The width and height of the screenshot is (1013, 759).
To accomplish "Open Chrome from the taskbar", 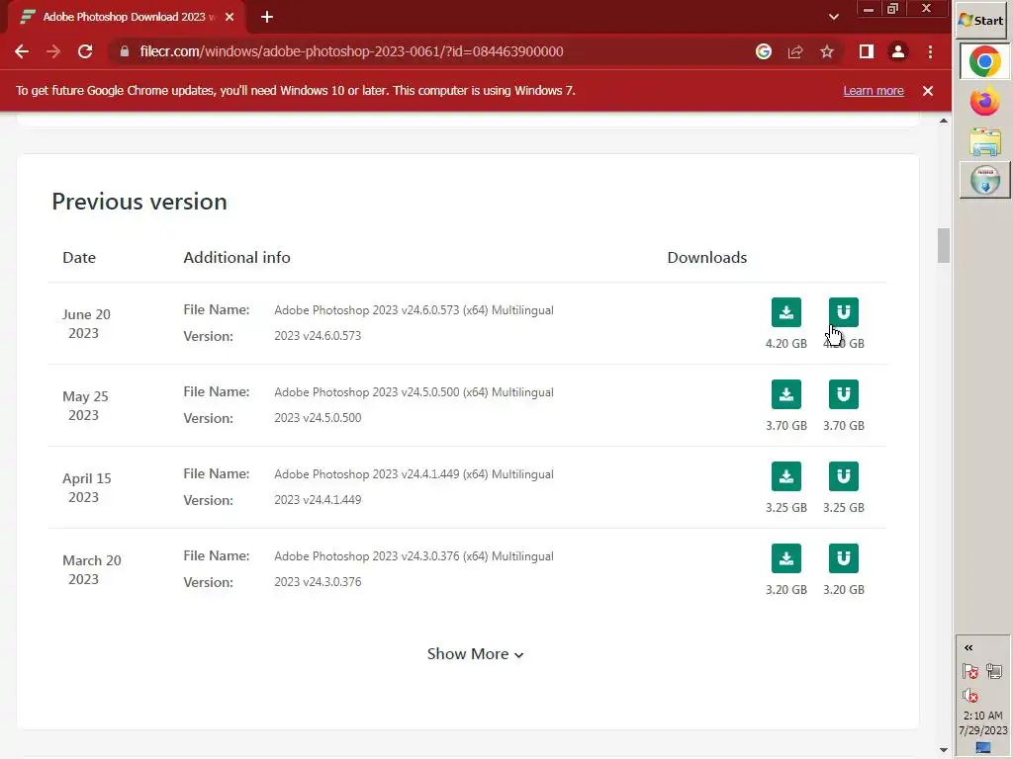I will 984,62.
